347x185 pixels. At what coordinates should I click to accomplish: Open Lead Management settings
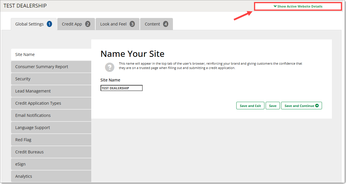51,91
